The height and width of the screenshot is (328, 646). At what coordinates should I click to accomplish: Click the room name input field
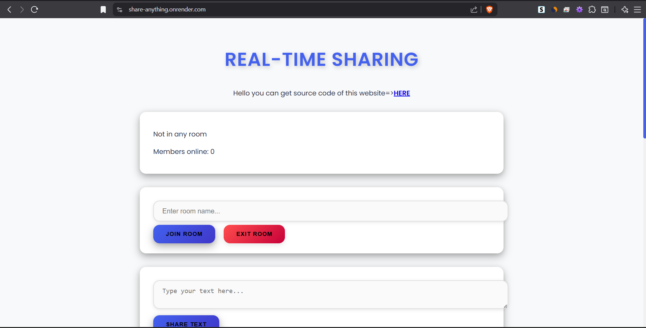(330, 211)
